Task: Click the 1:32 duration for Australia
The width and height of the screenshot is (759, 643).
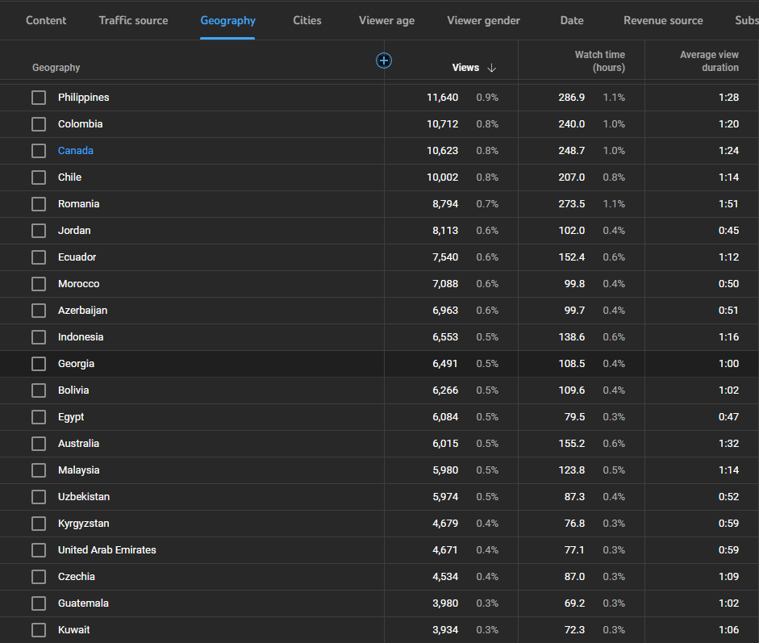Action: [728, 444]
